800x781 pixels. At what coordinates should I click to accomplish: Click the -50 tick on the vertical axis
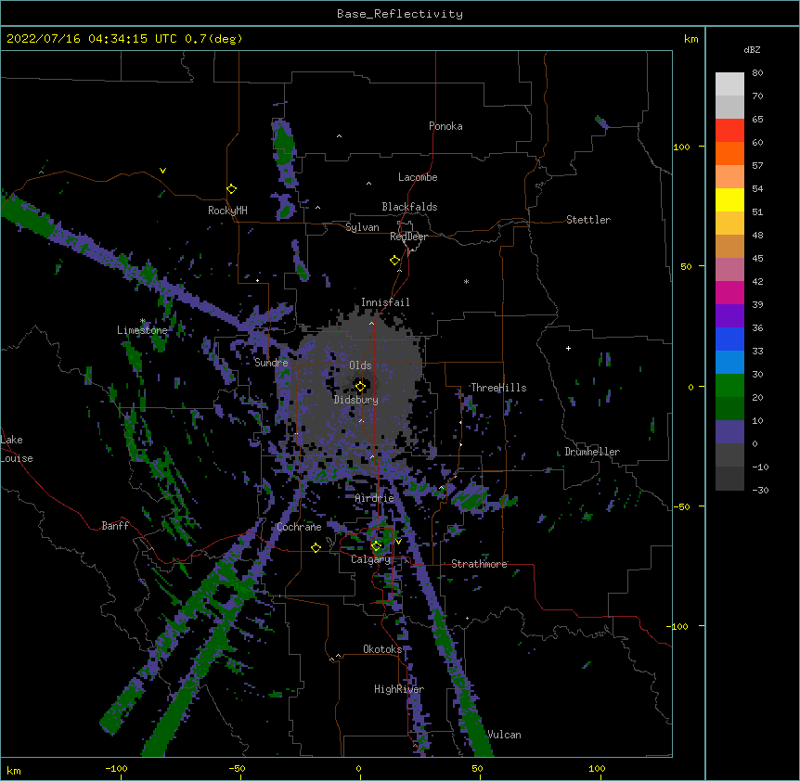pos(680,506)
